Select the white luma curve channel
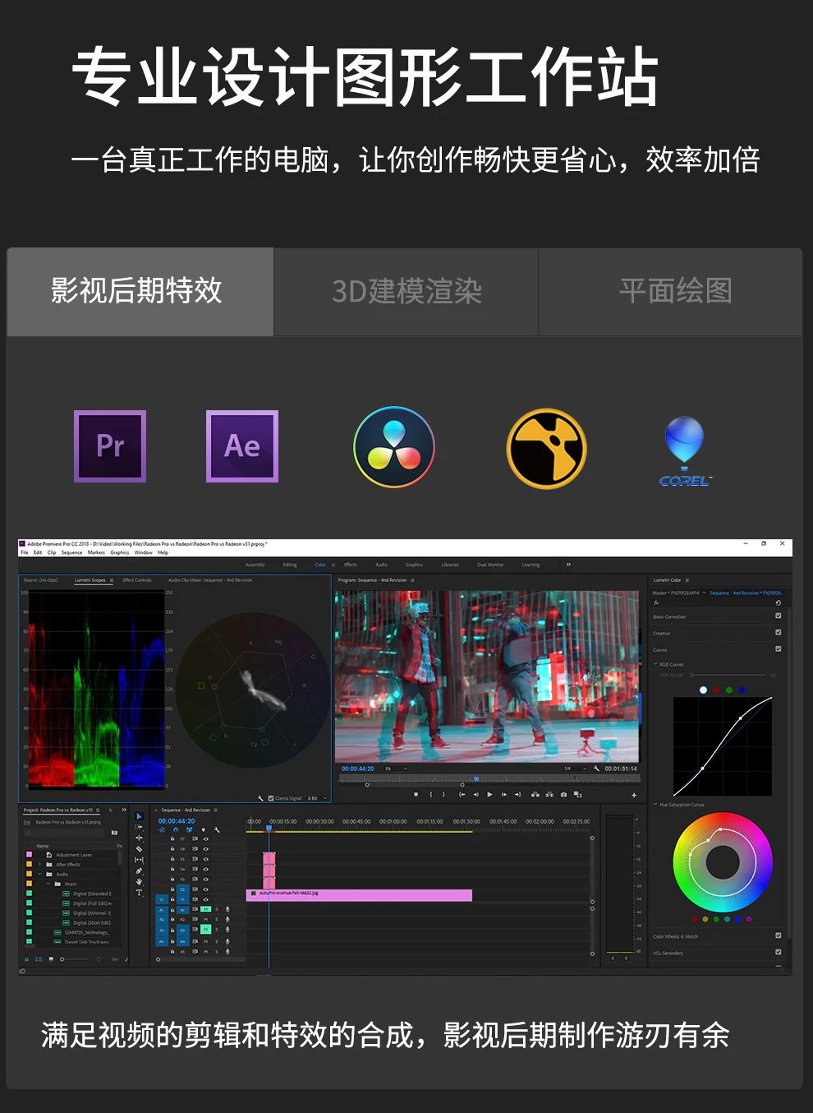The height and width of the screenshot is (1113, 813). pos(703,690)
